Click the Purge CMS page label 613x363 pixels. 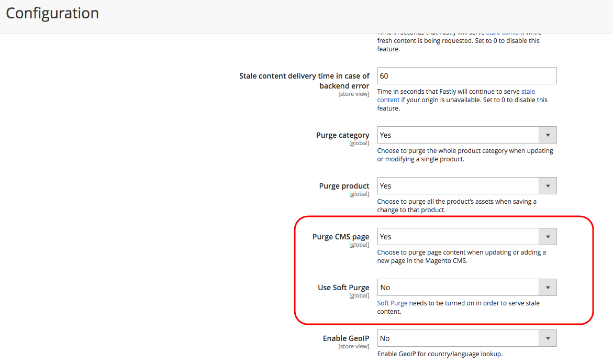click(x=340, y=237)
